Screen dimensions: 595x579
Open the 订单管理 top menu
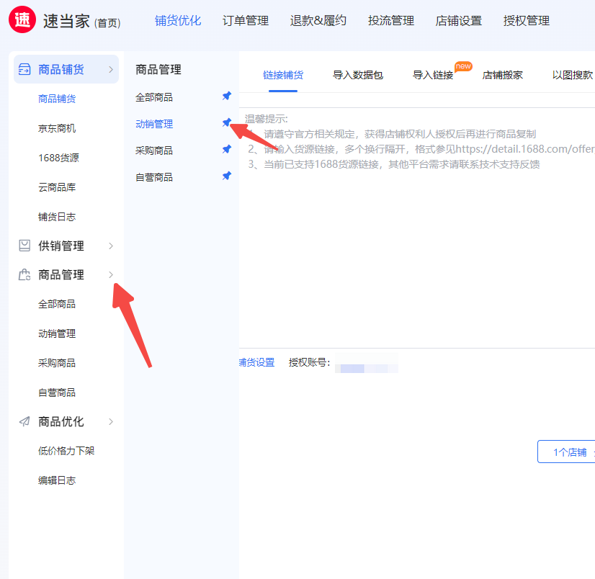coord(246,20)
